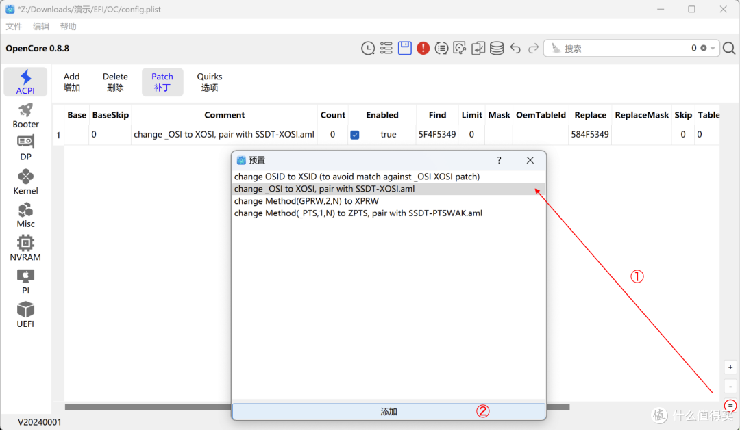The image size is (740, 431).
Task: Select preset 'change OSID to XSID'
Action: (x=389, y=177)
